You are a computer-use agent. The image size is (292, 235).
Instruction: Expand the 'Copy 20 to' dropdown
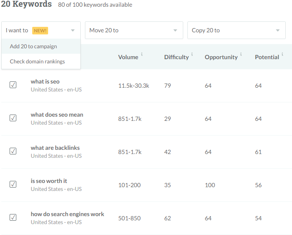tap(236, 31)
